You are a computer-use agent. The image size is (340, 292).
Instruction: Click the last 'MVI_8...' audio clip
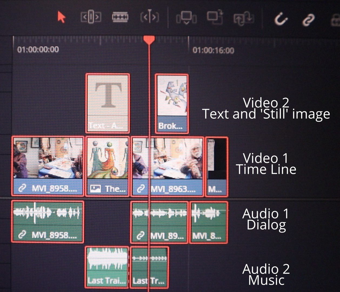[209, 222]
